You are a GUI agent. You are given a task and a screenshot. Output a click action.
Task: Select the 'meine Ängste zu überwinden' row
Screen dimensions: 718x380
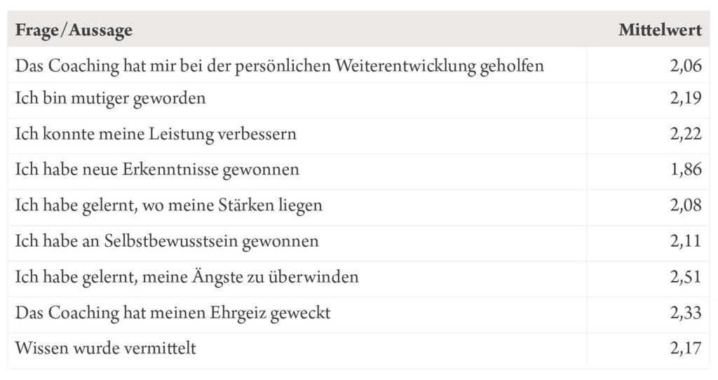point(358,279)
